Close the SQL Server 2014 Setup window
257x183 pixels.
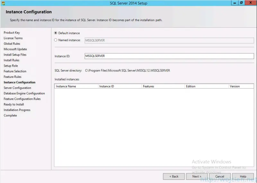click(x=251, y=3)
